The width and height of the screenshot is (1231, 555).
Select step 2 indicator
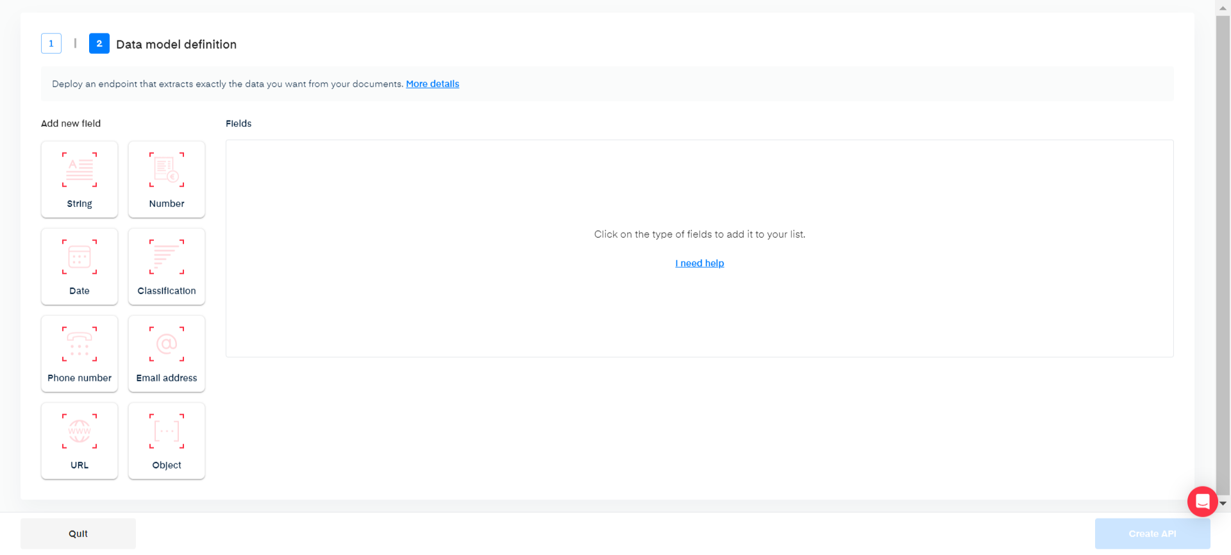99,44
